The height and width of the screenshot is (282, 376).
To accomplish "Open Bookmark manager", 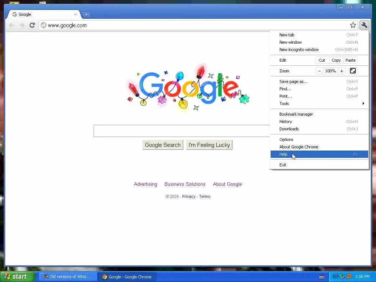I will coord(319,114).
